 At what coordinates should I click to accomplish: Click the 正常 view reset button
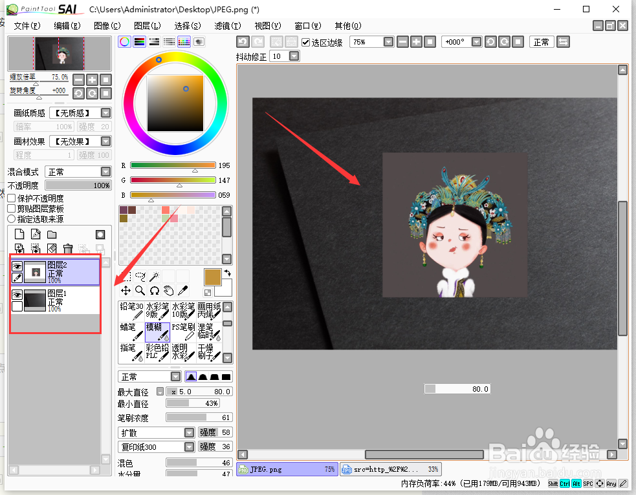coord(542,42)
